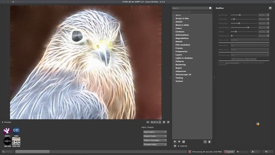Toggle the Preview checkbox

pos(3,122)
